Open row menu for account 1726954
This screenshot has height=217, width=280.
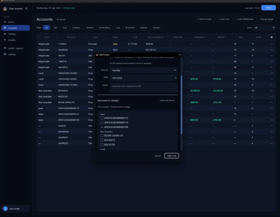tap(272, 44)
